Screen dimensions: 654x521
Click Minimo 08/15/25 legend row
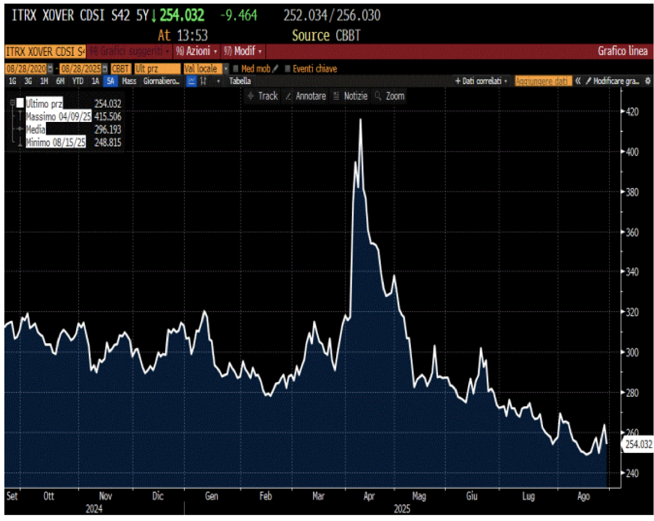[56, 142]
